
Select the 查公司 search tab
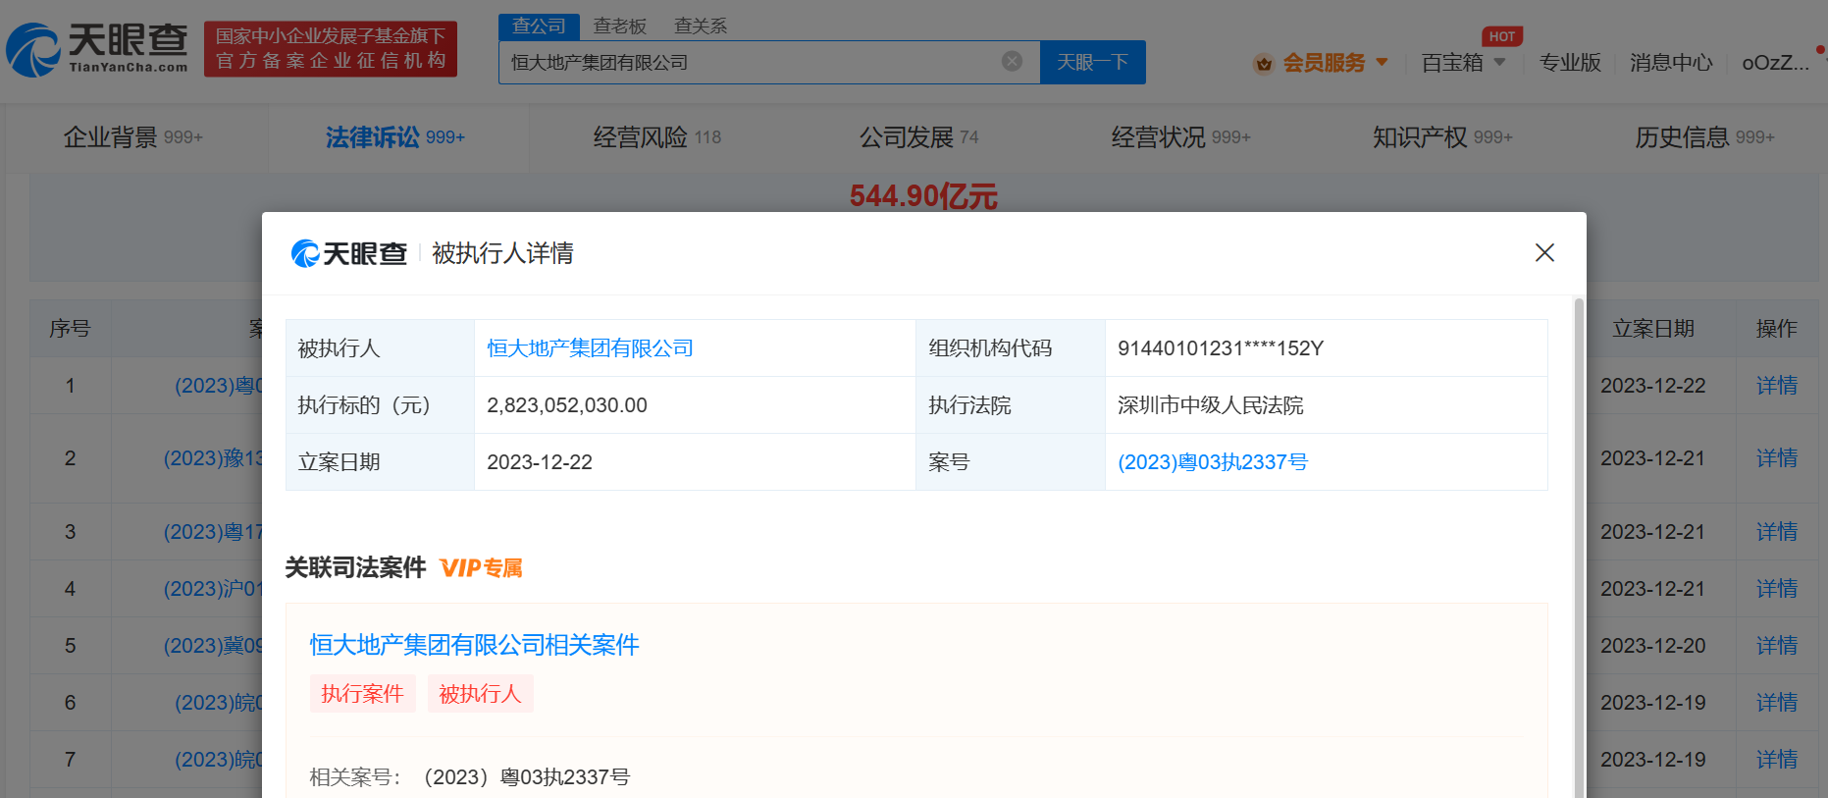tap(539, 27)
